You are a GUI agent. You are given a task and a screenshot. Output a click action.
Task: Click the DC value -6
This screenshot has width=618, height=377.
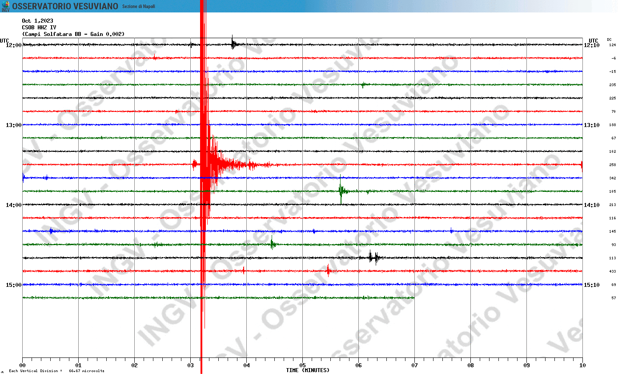tap(614, 58)
